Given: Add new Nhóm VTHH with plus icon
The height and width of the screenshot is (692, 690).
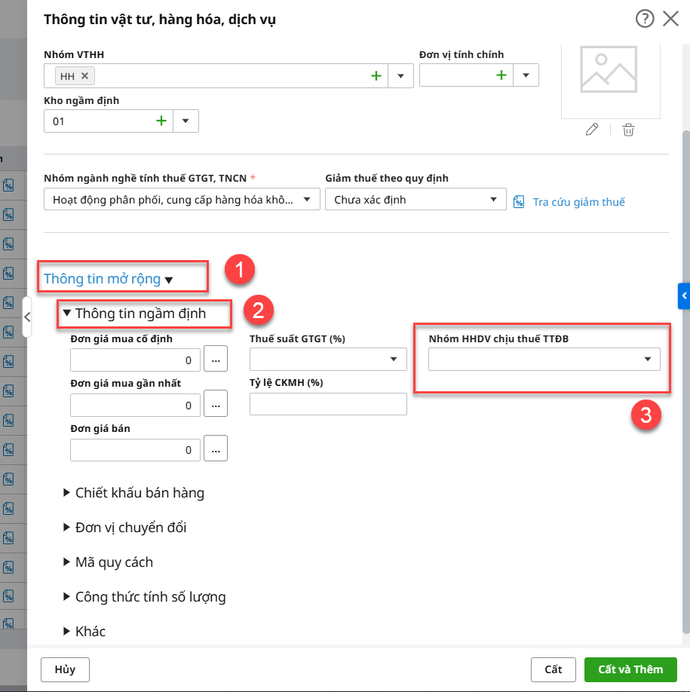Looking at the screenshot, I should pyautogui.click(x=376, y=75).
